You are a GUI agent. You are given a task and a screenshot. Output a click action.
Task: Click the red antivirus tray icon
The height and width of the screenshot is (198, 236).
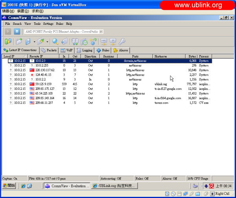(212, 186)
